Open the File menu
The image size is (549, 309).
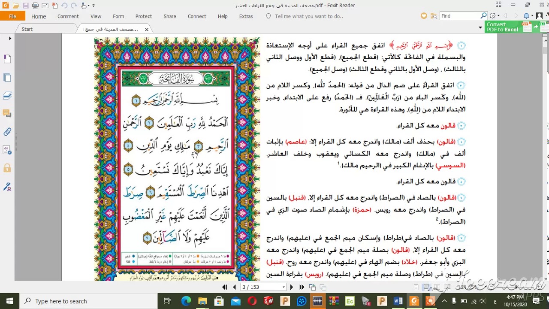point(12,16)
